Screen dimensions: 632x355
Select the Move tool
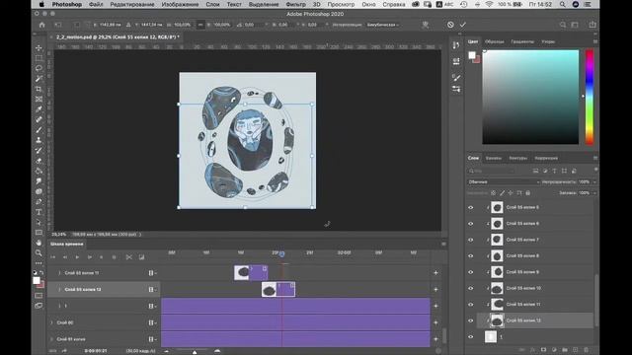tap(39, 48)
